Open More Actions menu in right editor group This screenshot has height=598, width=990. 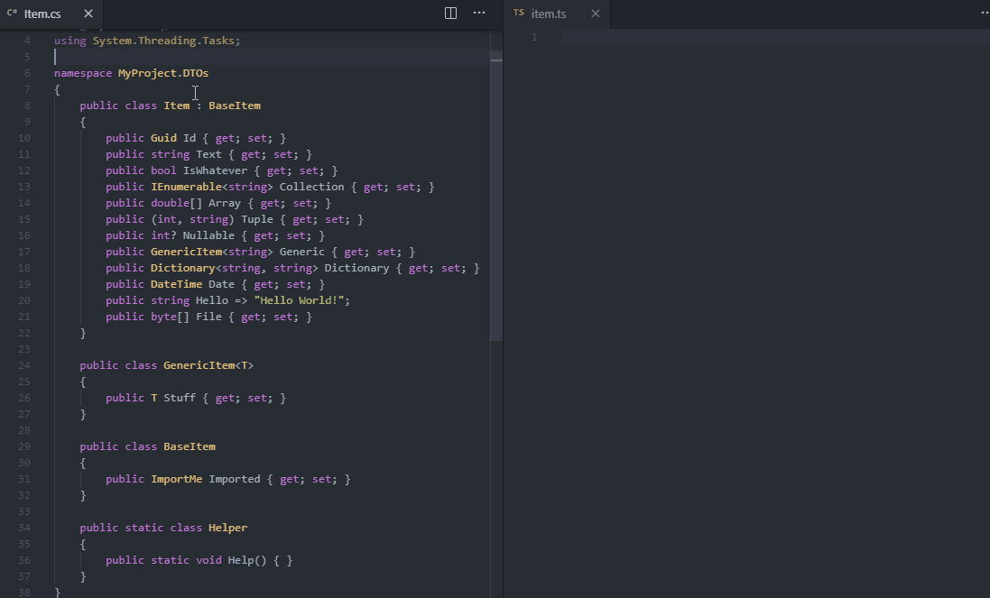[x=984, y=13]
